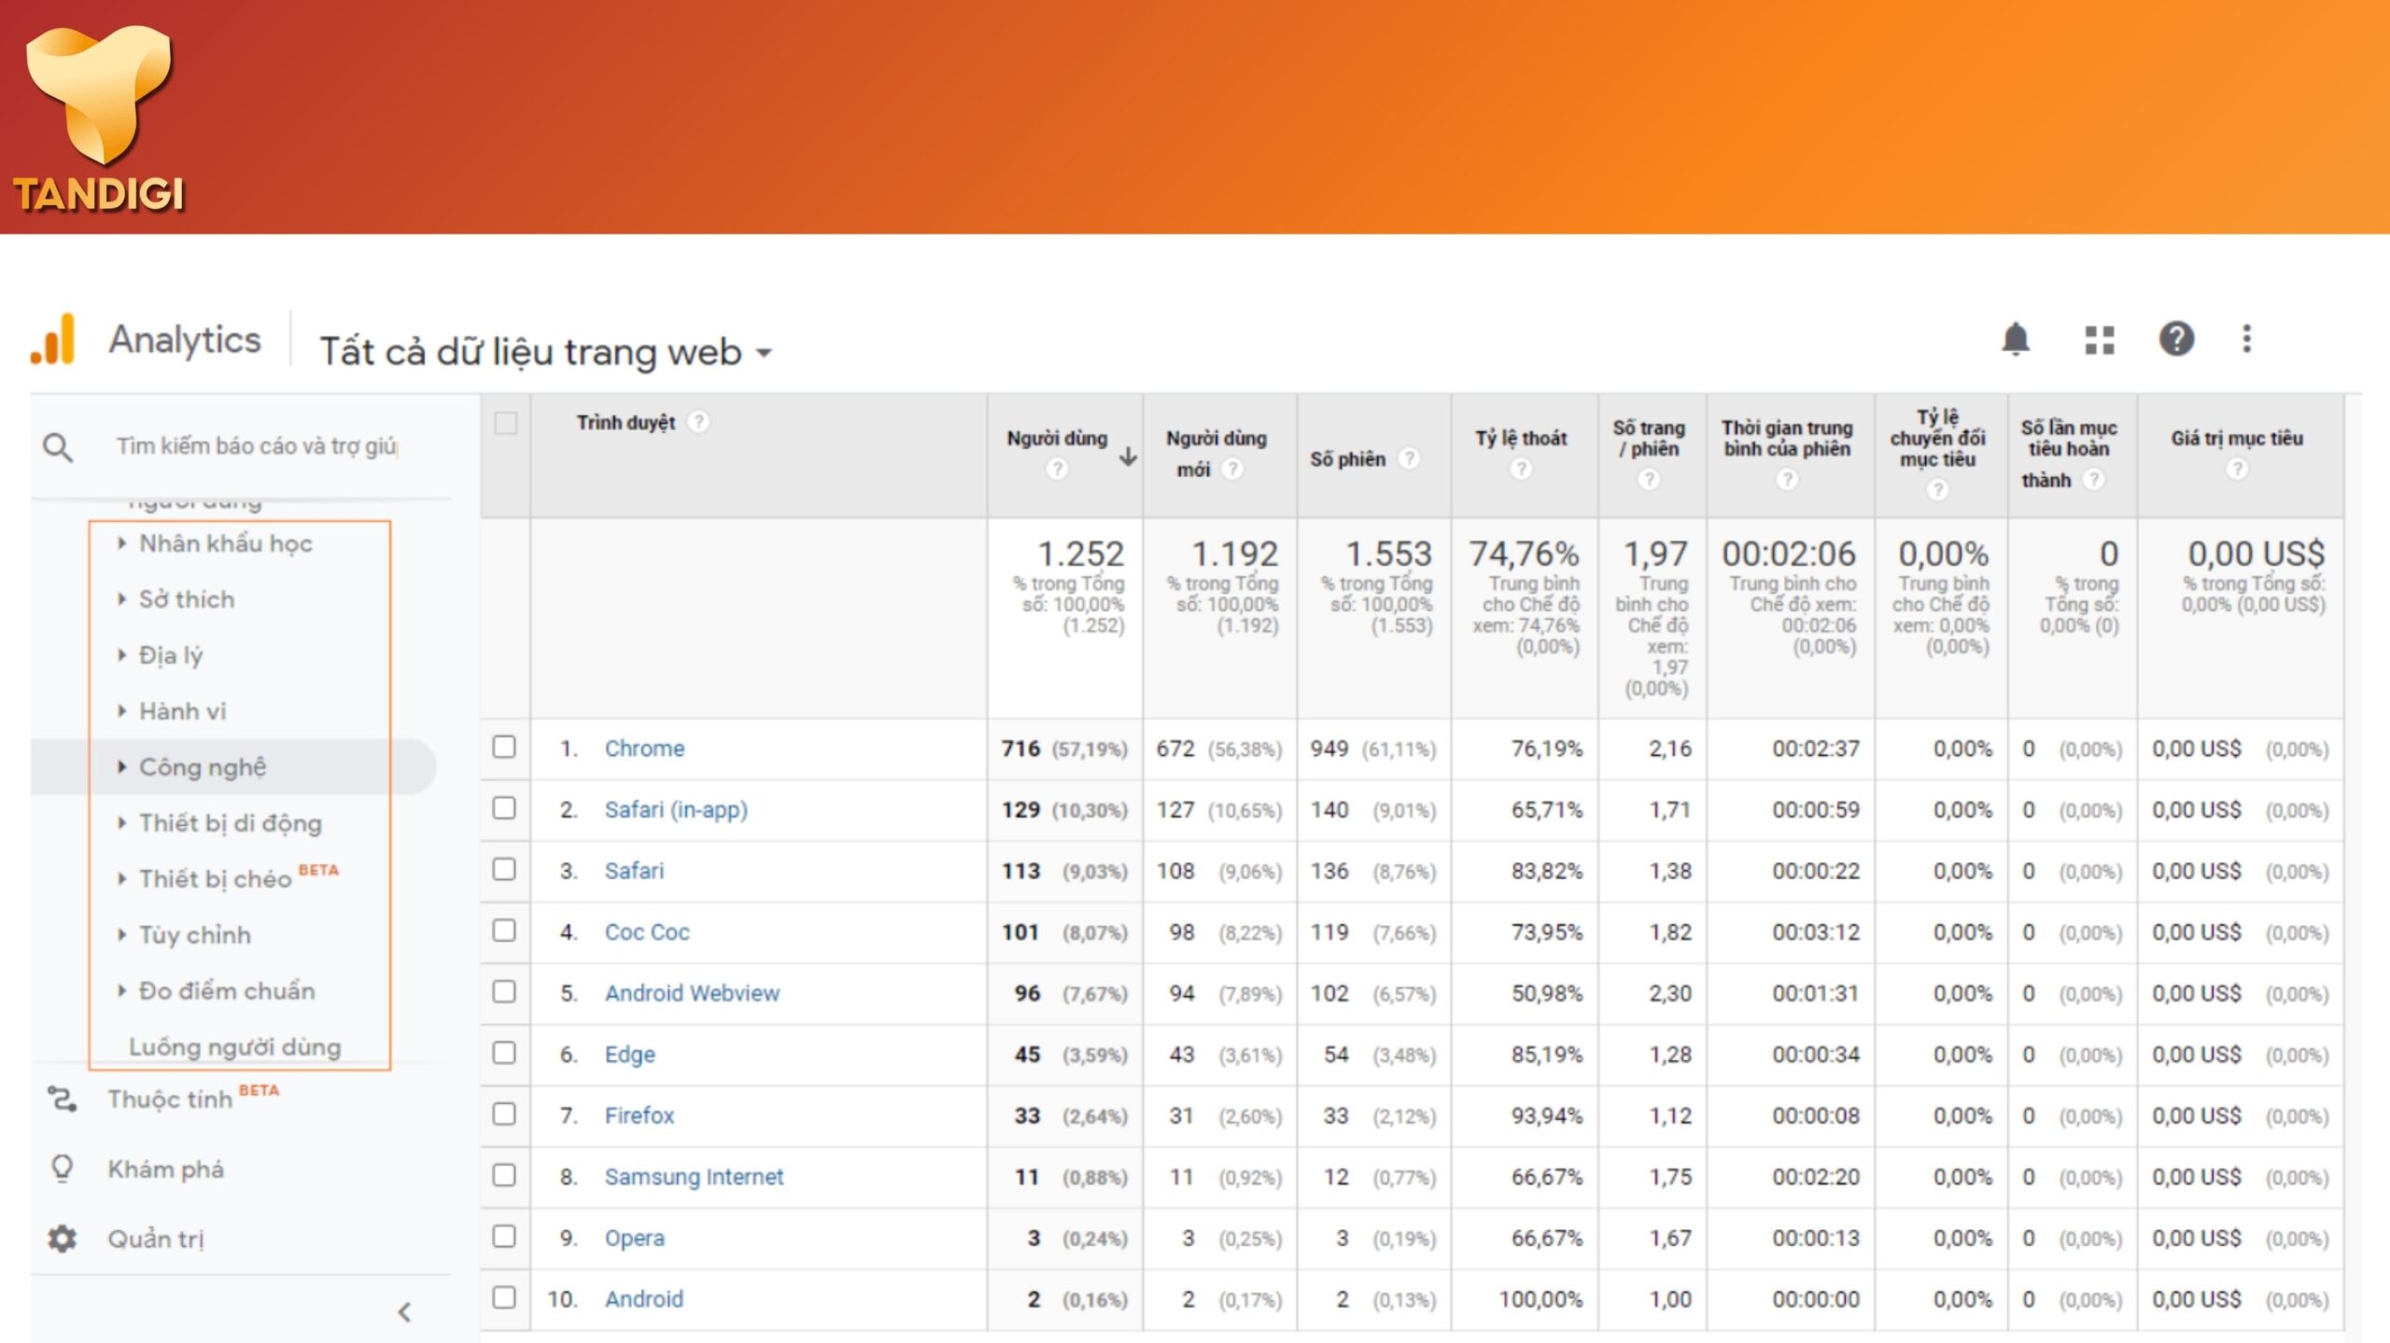Screen dimensions: 2390x1343
Task: Expand the Tùy chỉnh menu
Action: (185, 935)
